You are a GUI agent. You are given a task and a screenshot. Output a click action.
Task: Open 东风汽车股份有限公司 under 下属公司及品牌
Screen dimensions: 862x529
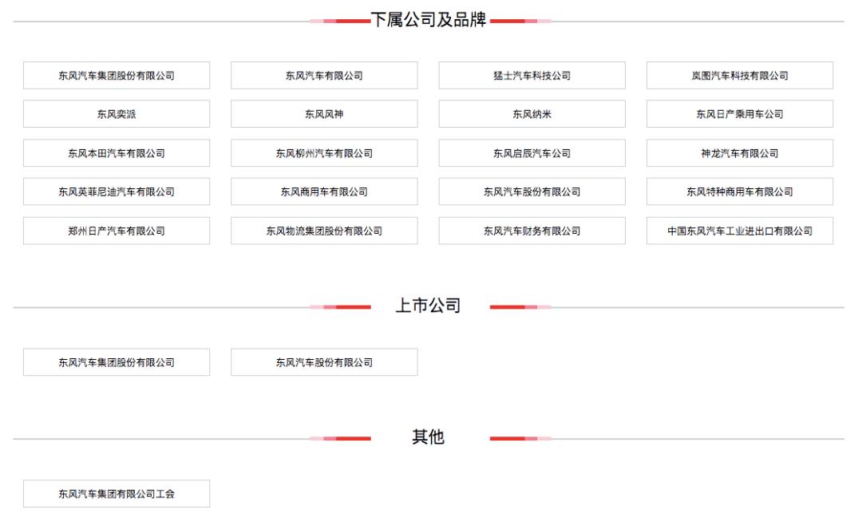(532, 191)
